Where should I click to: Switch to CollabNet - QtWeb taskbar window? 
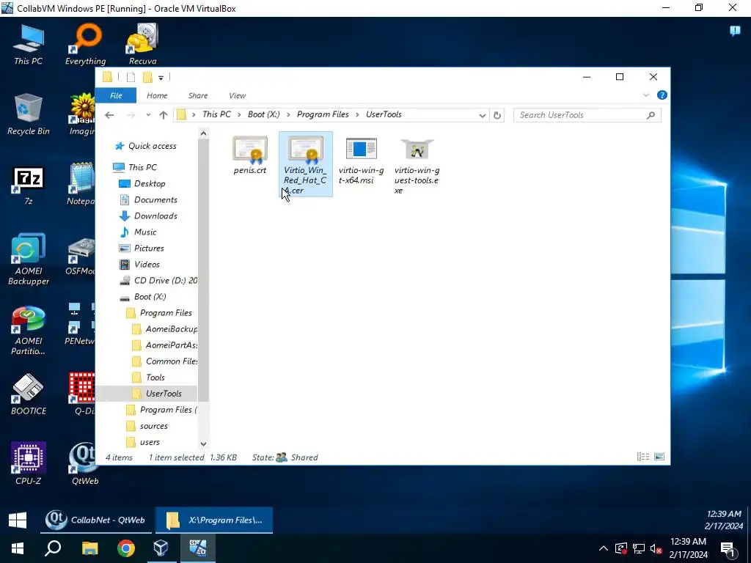[96, 520]
